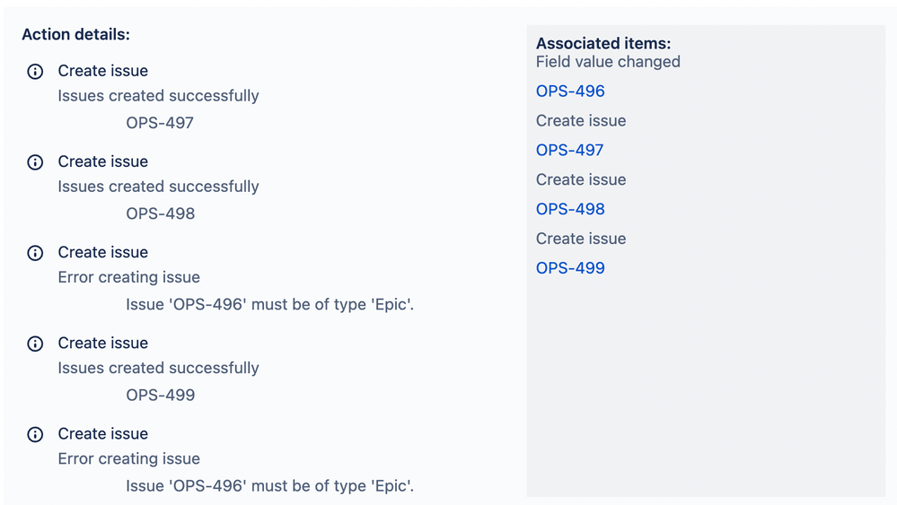Click the last "must be of type 'Epic'" error message
Viewport: 897px width, 505px height.
click(269, 486)
